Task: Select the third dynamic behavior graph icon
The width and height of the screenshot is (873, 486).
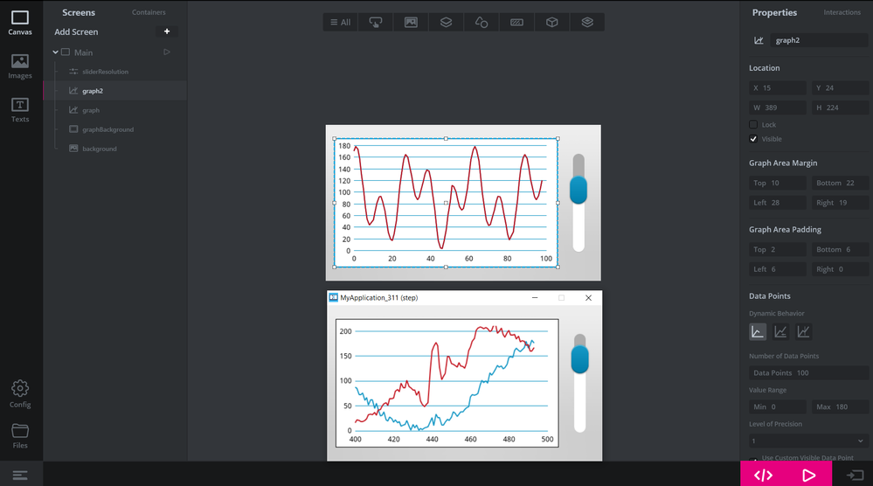Action: click(803, 332)
